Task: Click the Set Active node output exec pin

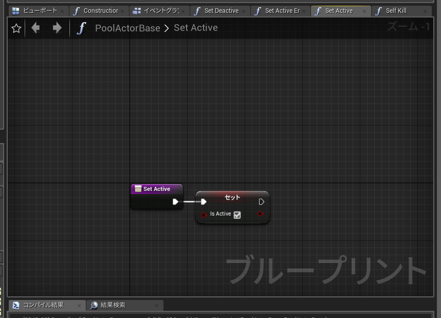Action: click(175, 202)
